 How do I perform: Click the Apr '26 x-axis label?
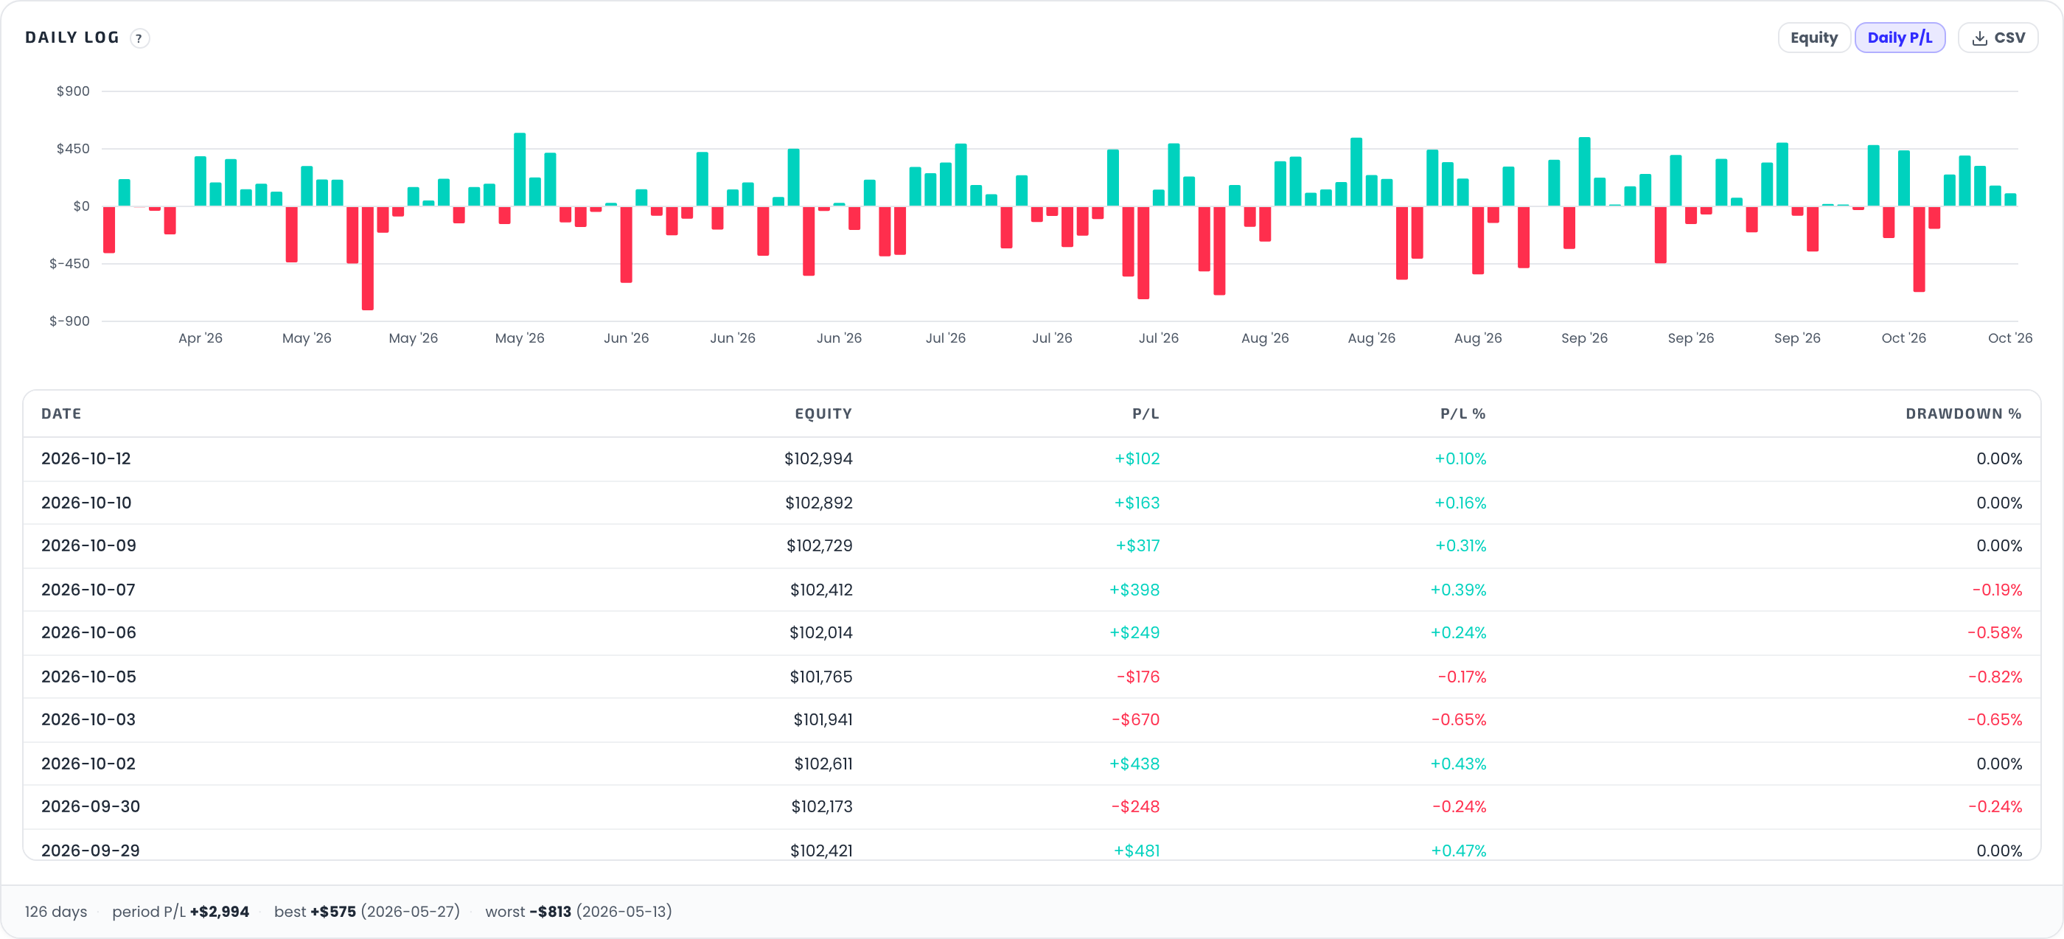pyautogui.click(x=201, y=338)
